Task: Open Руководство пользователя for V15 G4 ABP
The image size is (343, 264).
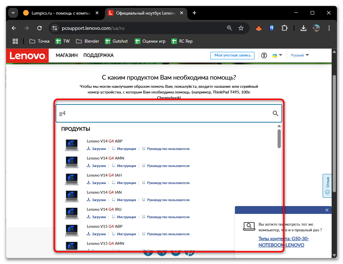Action: tap(166, 234)
